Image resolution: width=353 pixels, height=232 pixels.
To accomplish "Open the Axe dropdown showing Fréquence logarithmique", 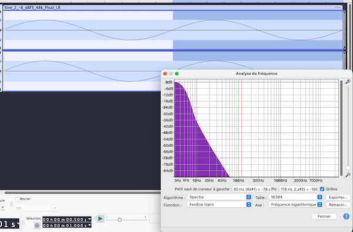I will pyautogui.click(x=295, y=204).
